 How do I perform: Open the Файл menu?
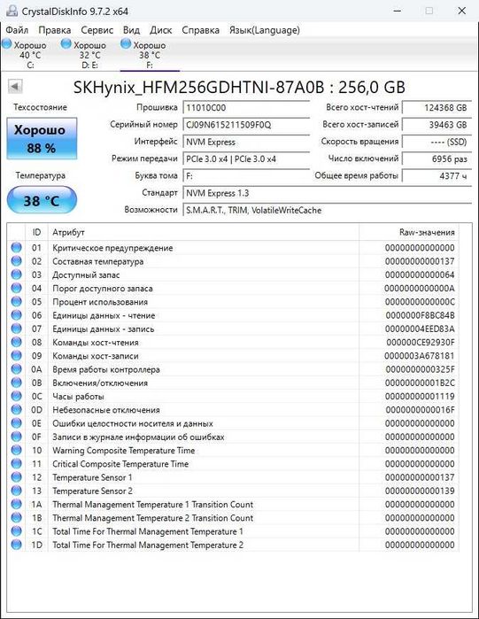click(17, 30)
